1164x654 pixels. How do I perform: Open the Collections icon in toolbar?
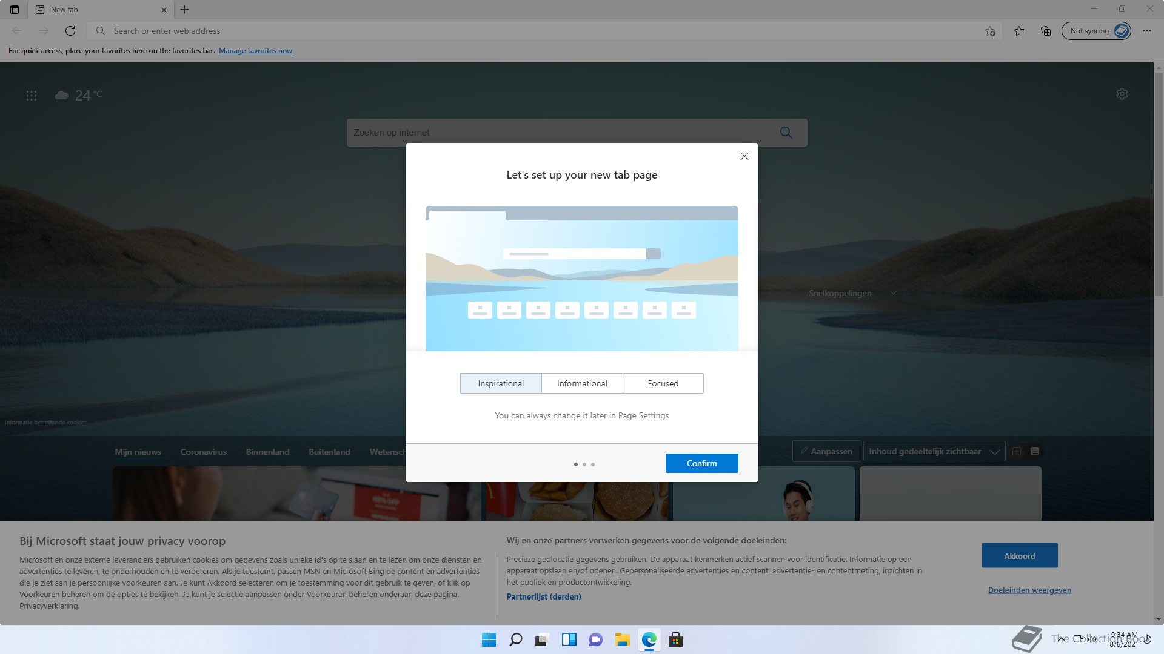(x=1046, y=31)
